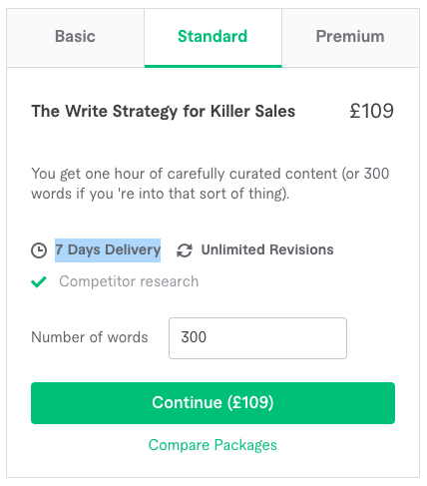Switch to the Basic package tab
The height and width of the screenshot is (486, 427).
pyautogui.click(x=75, y=38)
